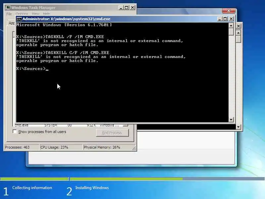Screen dimensions: 265x199
Task: Open the Help menu in Task Manager
Action: pyautogui.click(x=46, y=14)
